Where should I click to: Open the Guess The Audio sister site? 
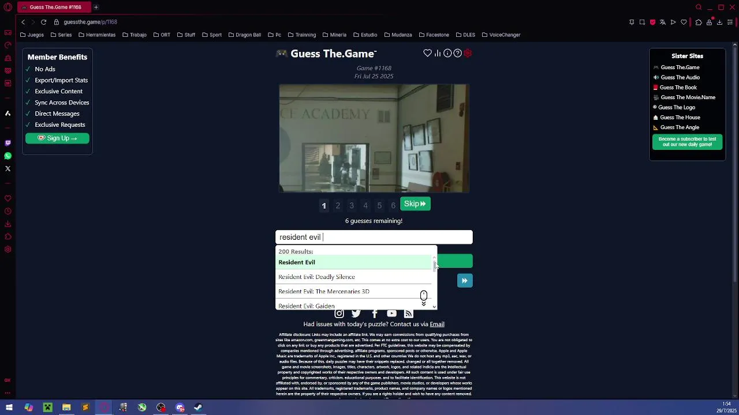coord(680,77)
